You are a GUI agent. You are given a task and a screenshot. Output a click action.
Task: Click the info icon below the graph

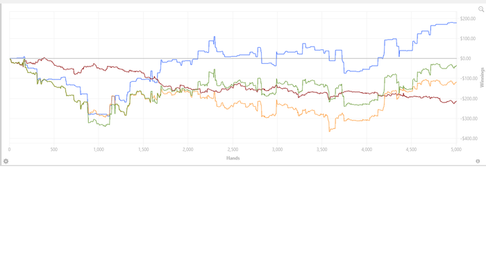pyautogui.click(x=478, y=161)
